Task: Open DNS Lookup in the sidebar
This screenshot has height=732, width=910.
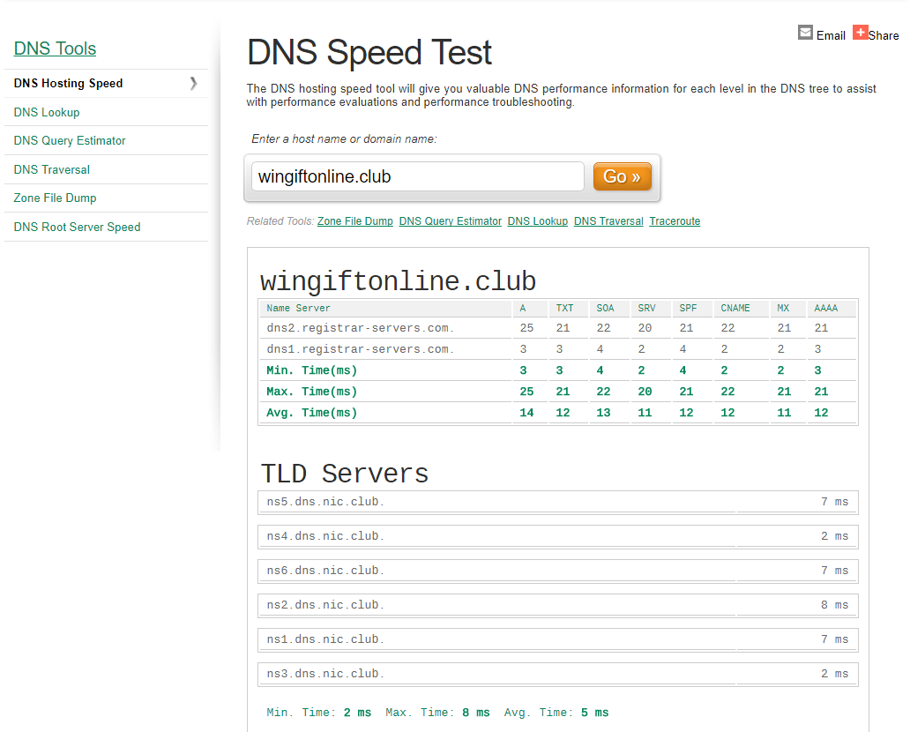Action: (47, 113)
